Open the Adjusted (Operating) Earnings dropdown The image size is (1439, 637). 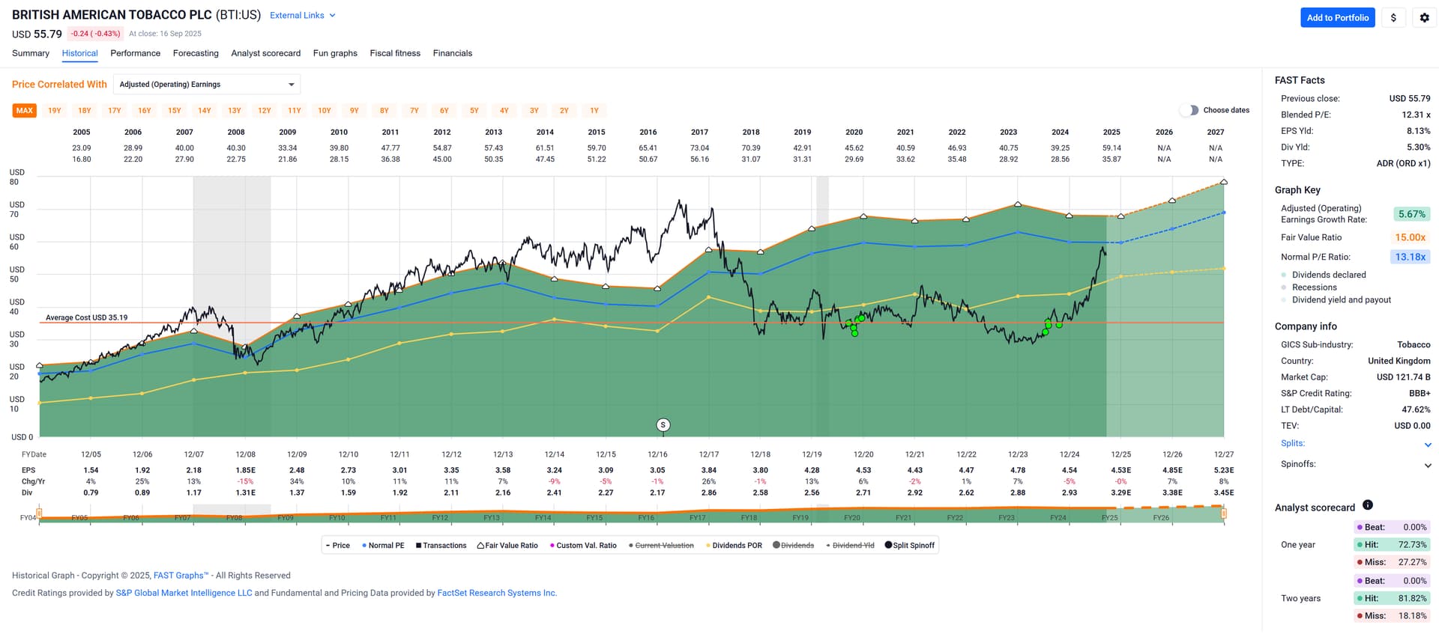(207, 85)
